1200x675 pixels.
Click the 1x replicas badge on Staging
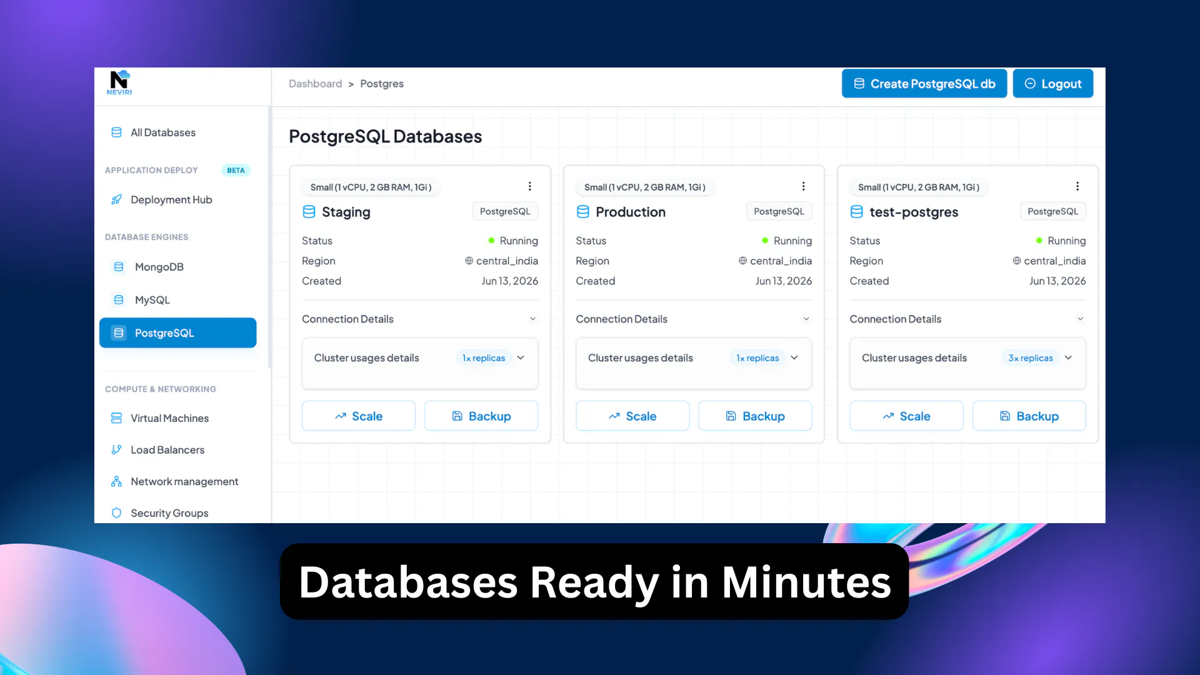(484, 358)
